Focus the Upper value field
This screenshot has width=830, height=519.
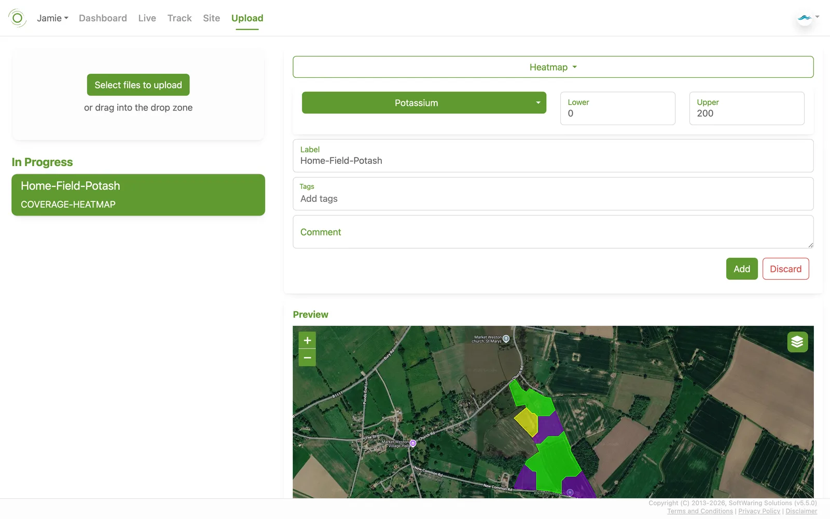pyautogui.click(x=746, y=108)
